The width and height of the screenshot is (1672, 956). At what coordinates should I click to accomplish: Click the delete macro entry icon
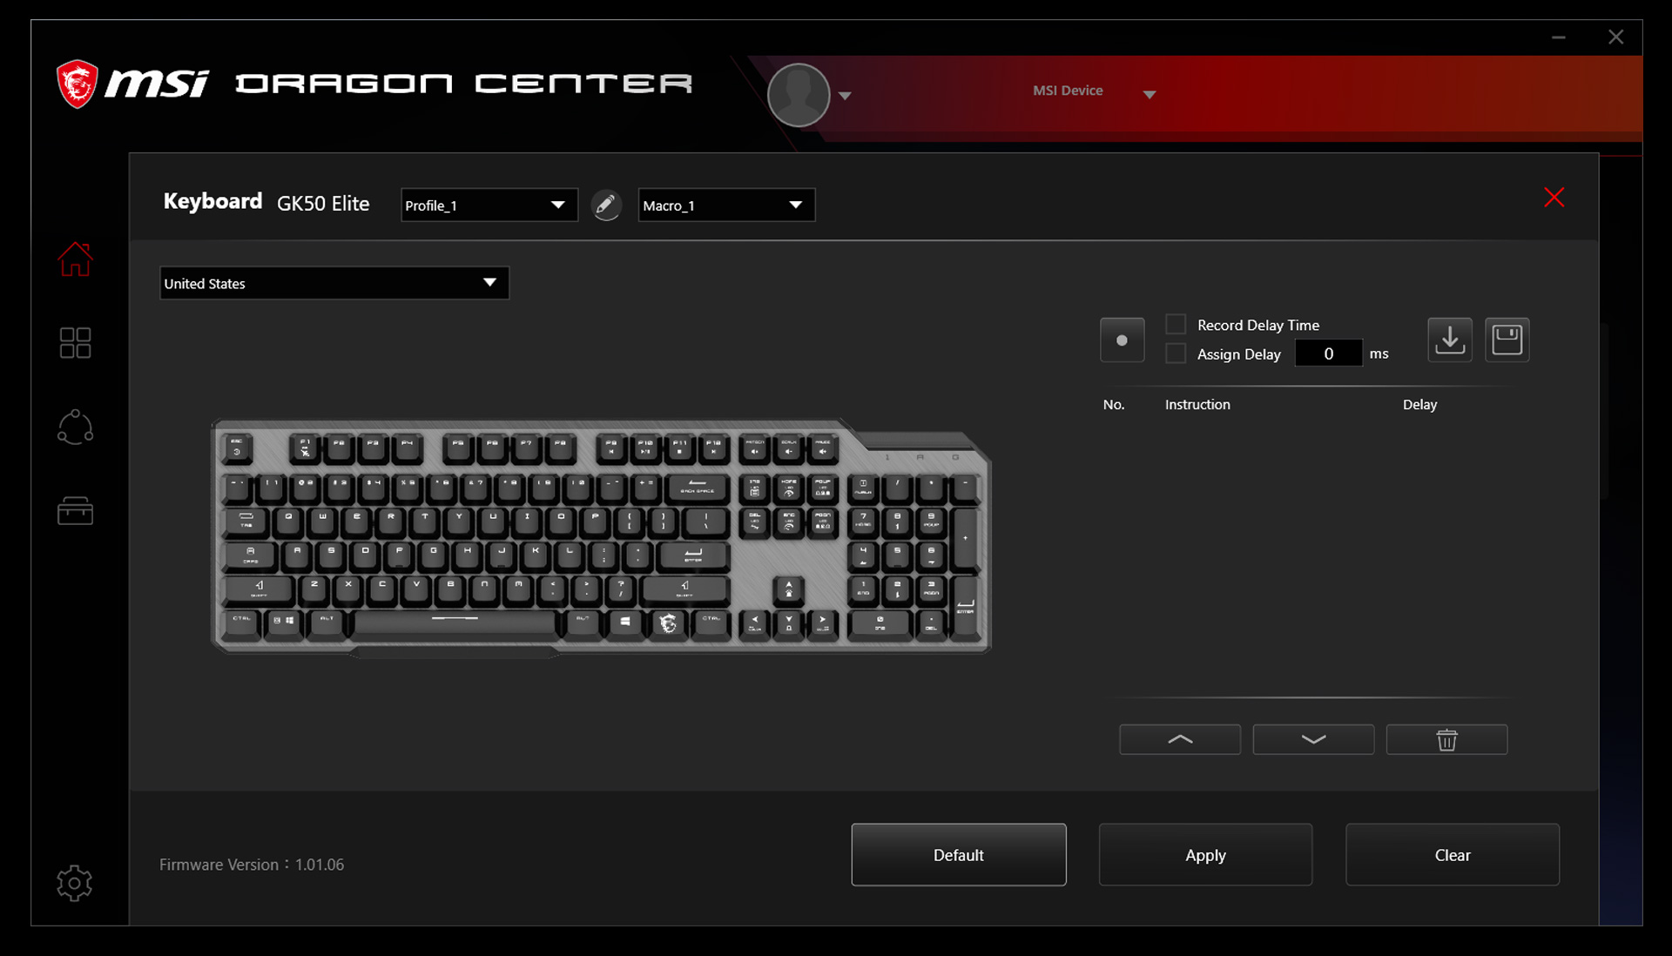[1445, 739]
